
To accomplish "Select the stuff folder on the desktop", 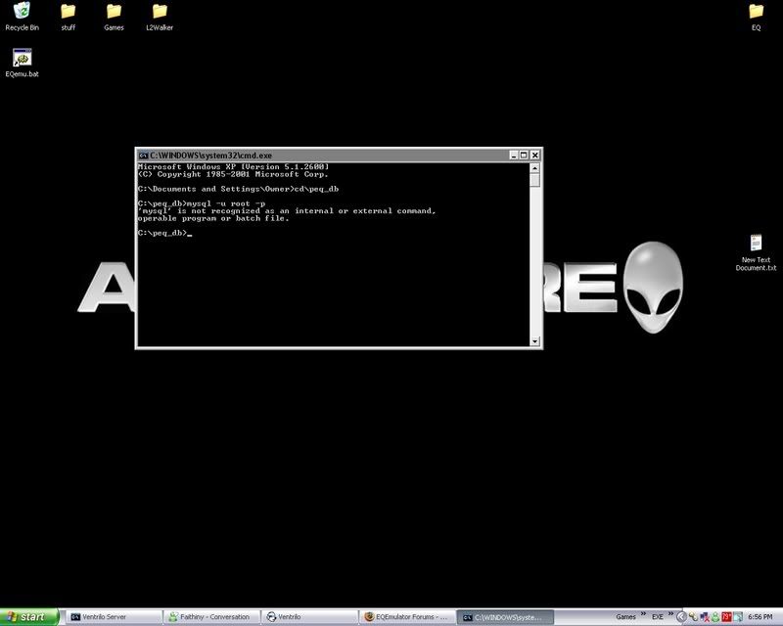I will (x=68, y=17).
